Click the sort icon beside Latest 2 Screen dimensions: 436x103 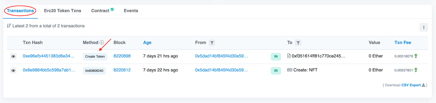tap(9, 26)
